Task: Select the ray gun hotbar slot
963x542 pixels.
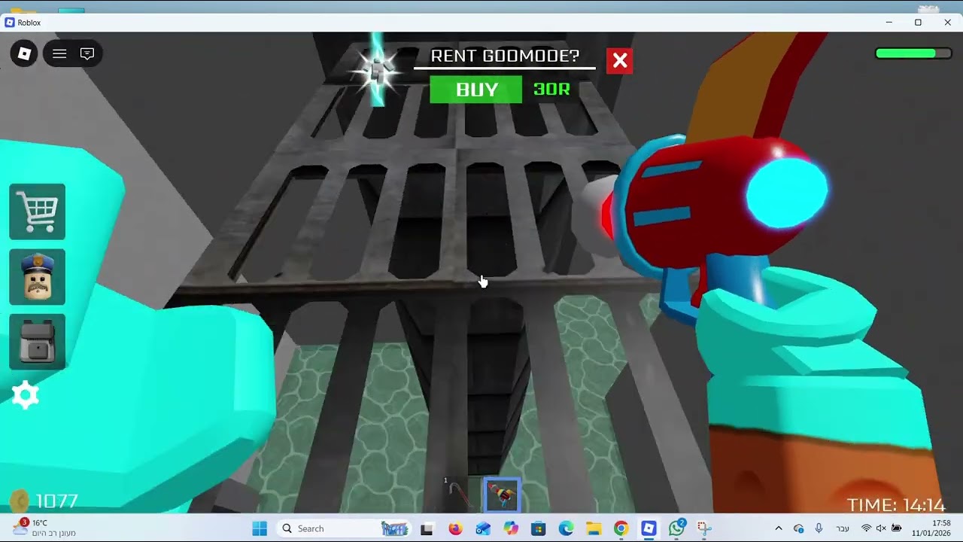Action: [502, 494]
